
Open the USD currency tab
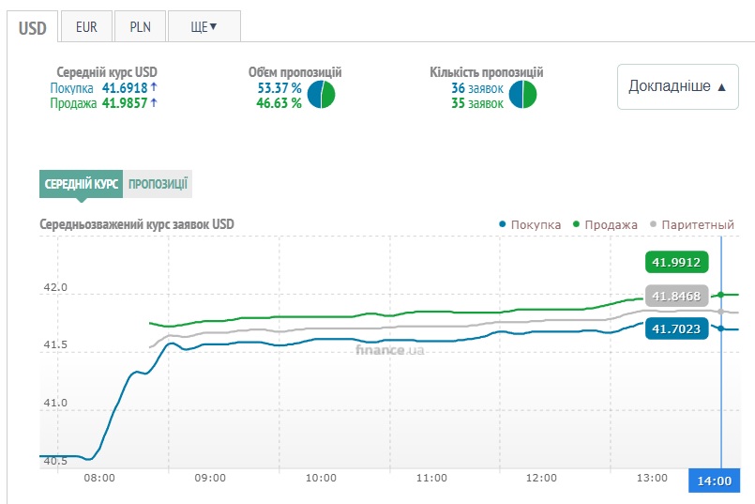click(32, 26)
